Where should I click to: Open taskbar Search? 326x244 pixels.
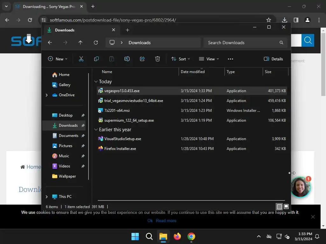point(149,236)
